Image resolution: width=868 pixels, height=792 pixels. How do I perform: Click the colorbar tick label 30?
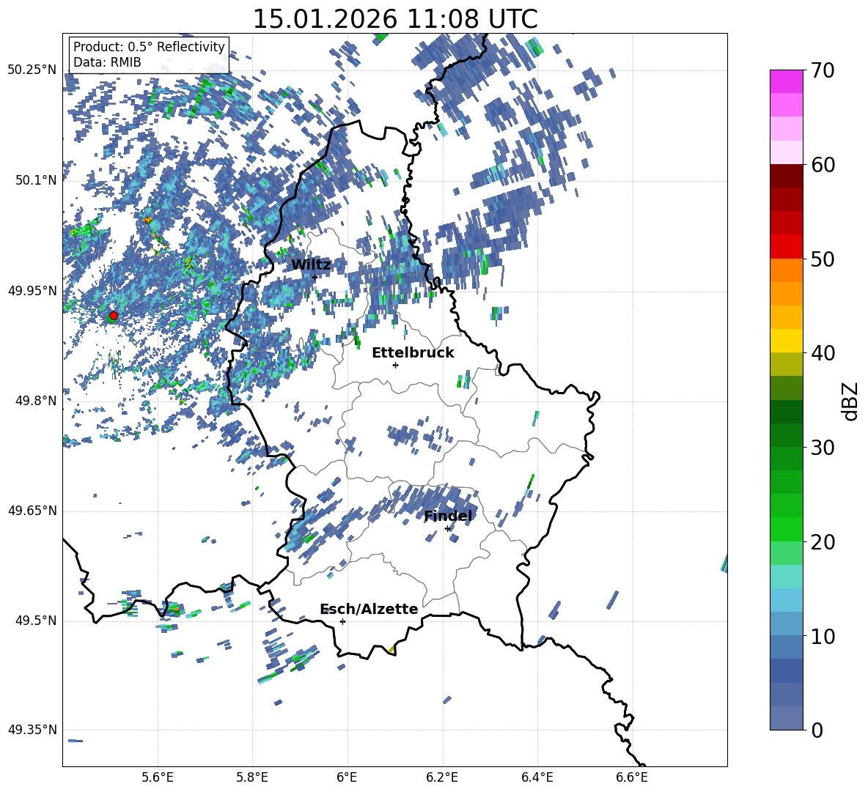(x=823, y=448)
